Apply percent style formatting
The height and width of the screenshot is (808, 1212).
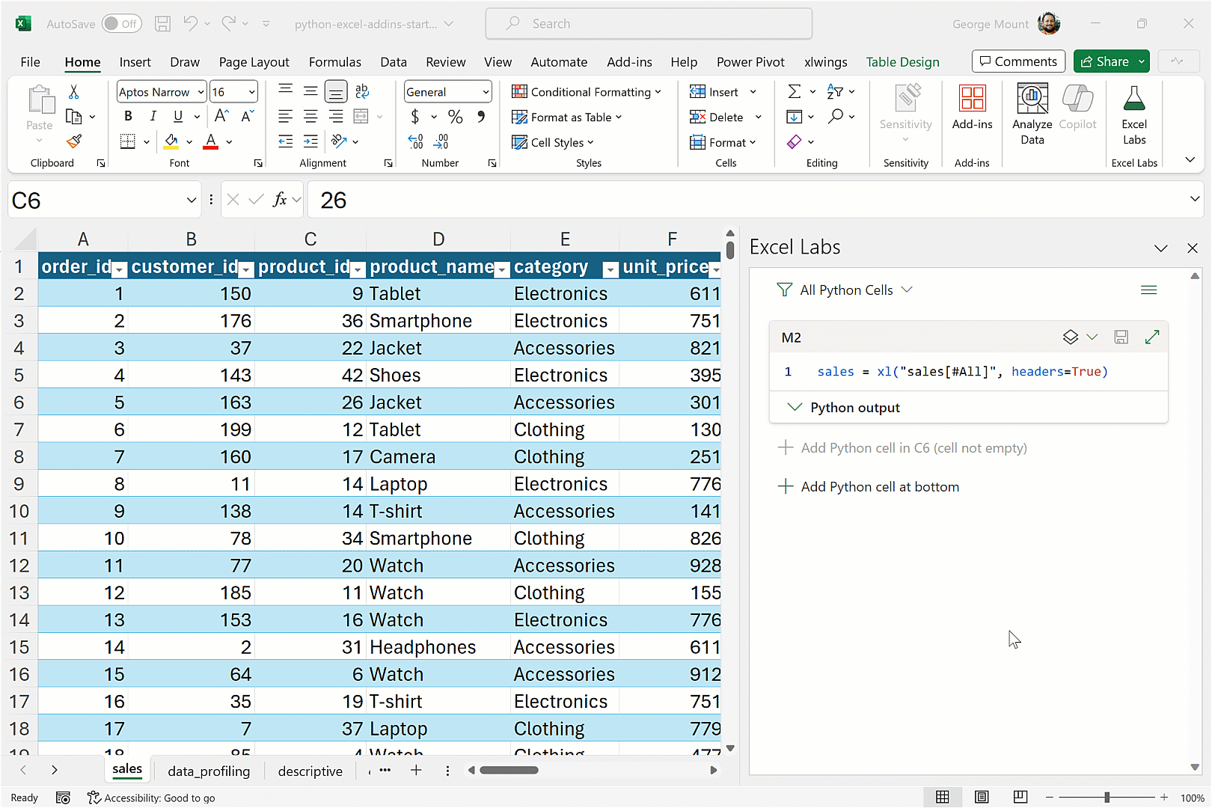point(455,117)
